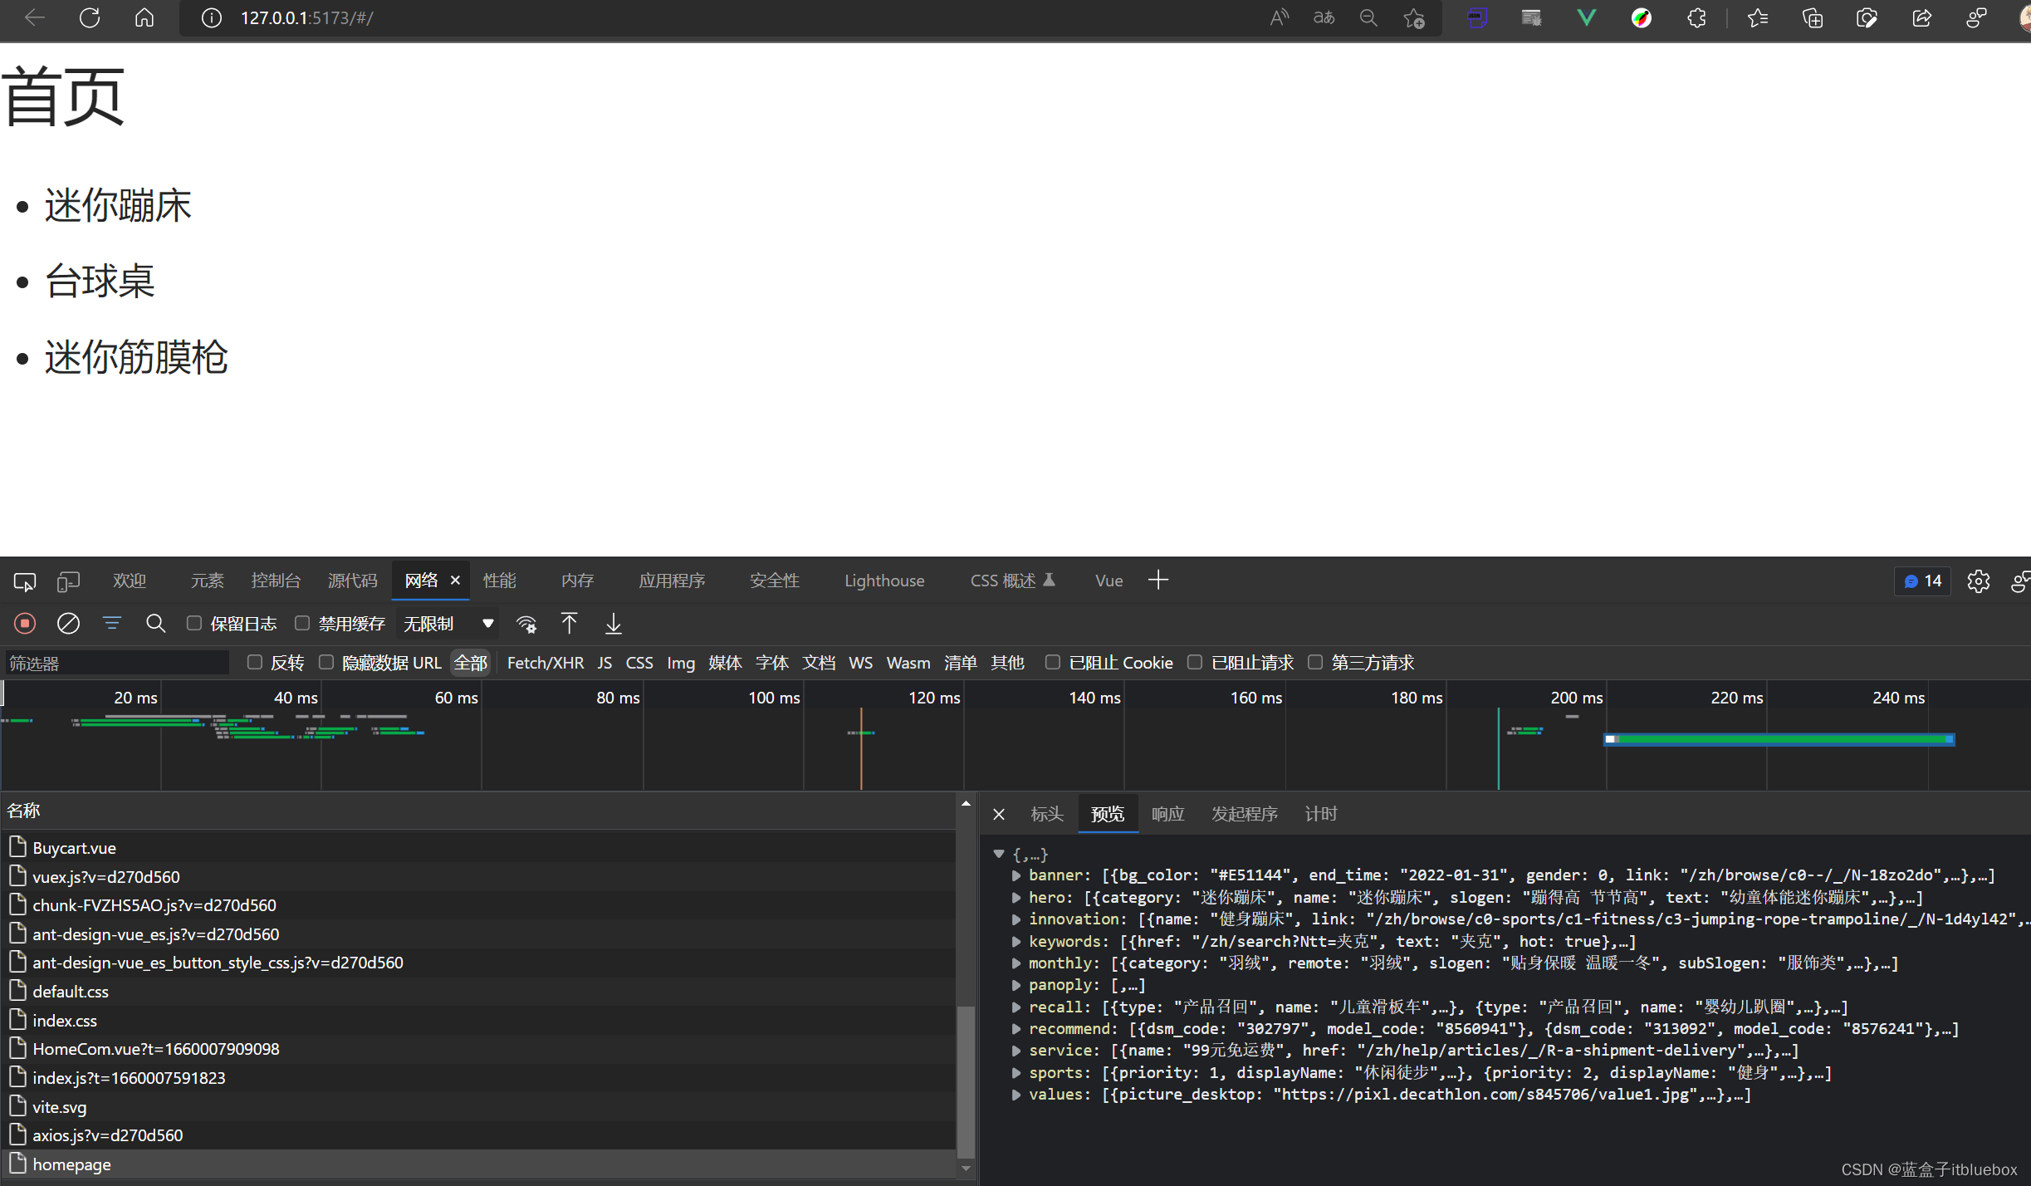The width and height of the screenshot is (2031, 1186).
Task: Collapse the root JSON object arrow
Action: (999, 854)
